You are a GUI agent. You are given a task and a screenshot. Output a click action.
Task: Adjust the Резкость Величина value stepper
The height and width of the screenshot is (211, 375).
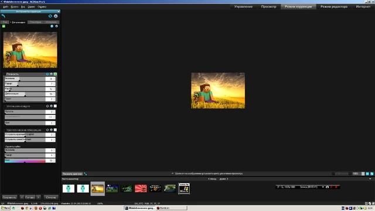point(54,79)
